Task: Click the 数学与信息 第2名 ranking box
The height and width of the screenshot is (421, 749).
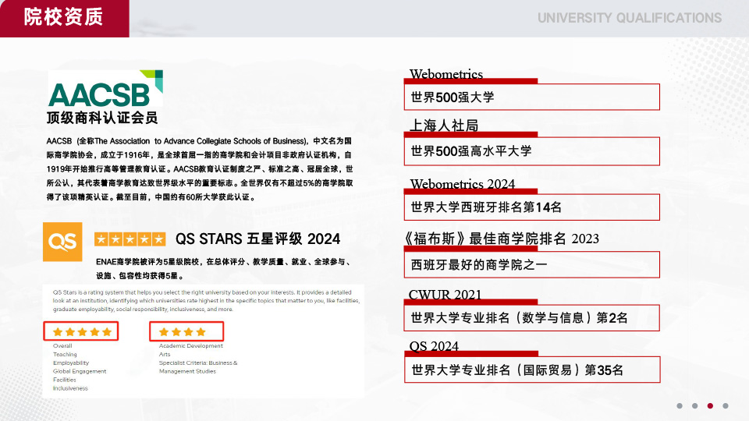Action: (532, 317)
